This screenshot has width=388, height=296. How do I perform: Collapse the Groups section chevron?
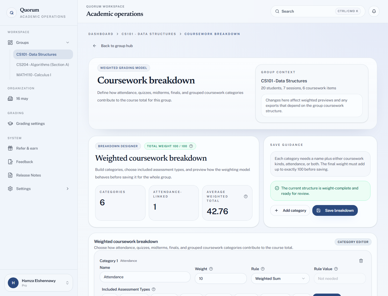(68, 43)
